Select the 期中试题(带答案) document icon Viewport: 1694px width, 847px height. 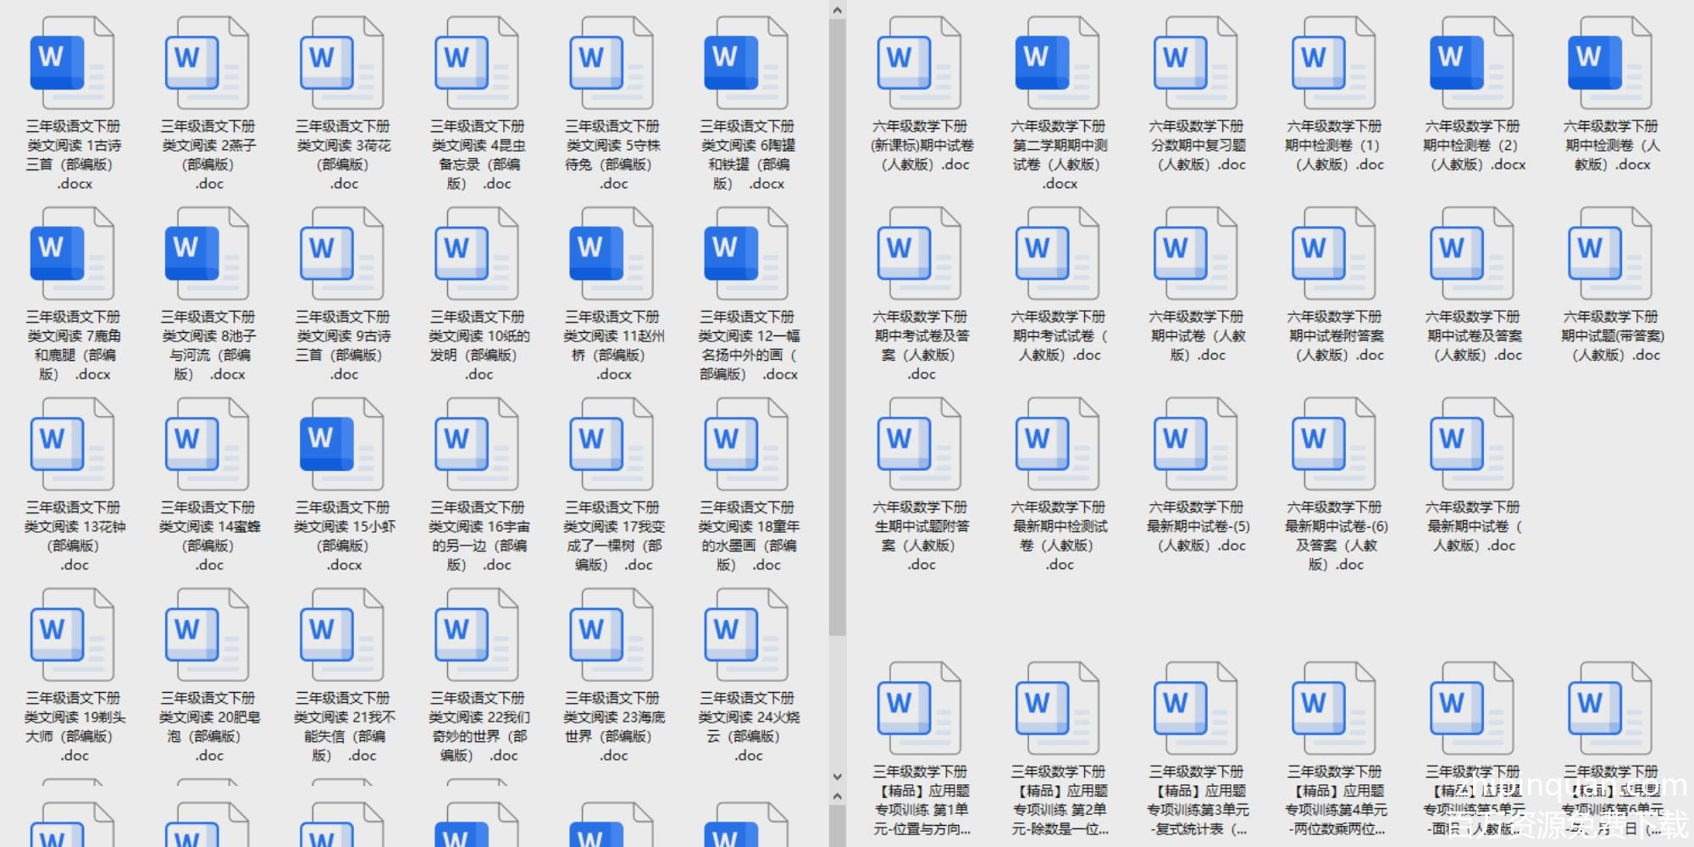(x=1610, y=254)
